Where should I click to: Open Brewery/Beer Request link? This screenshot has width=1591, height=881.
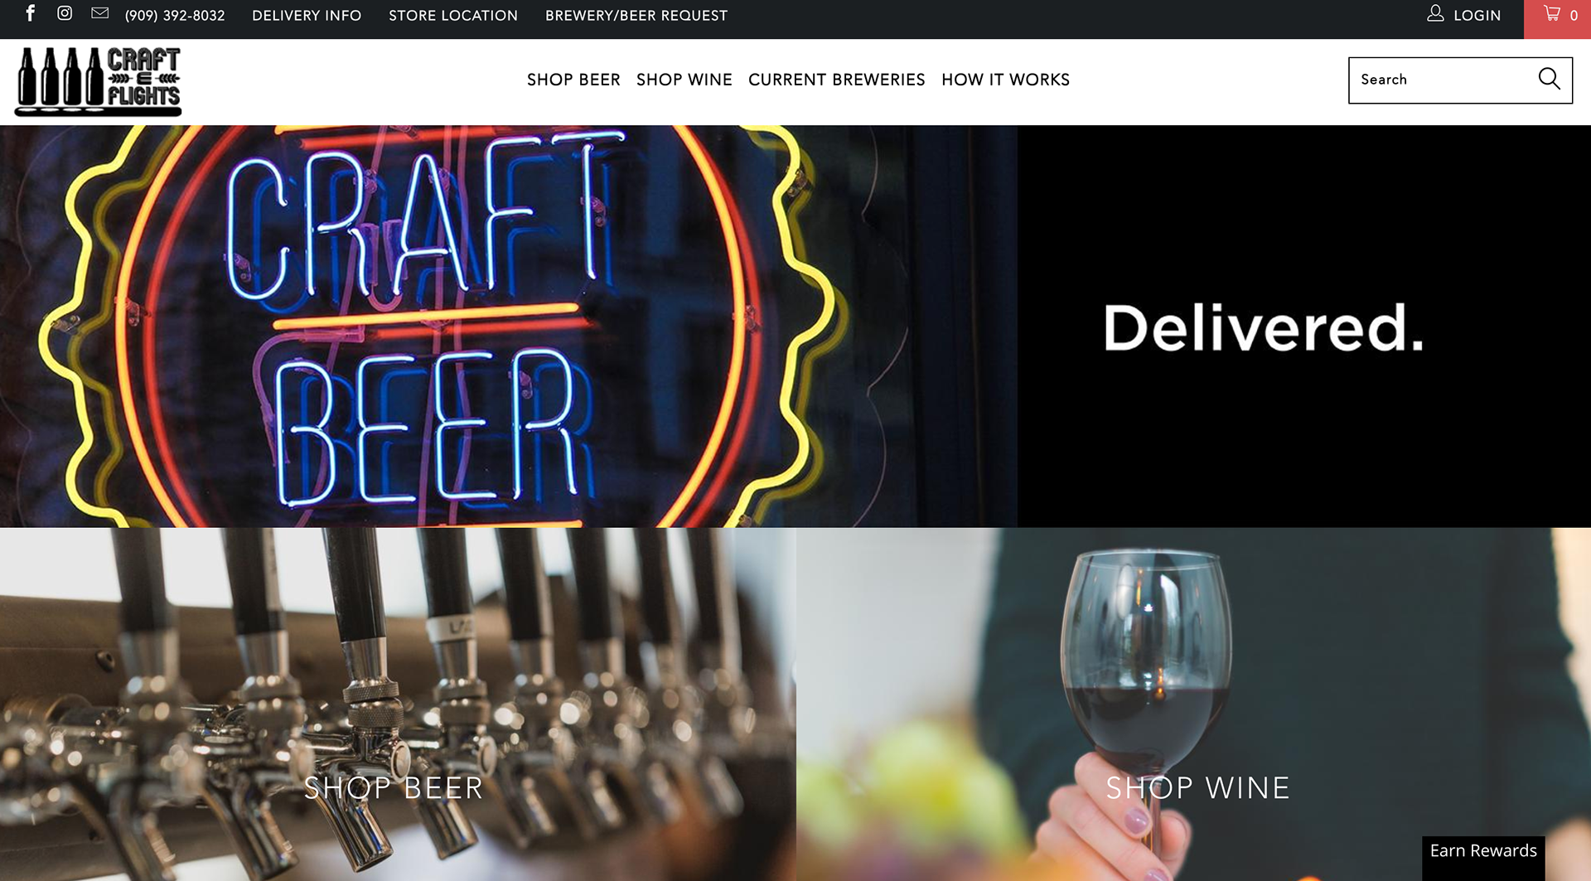[636, 16]
